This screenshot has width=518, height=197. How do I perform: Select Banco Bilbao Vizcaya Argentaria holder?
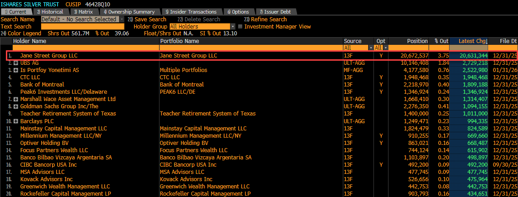click(66, 157)
